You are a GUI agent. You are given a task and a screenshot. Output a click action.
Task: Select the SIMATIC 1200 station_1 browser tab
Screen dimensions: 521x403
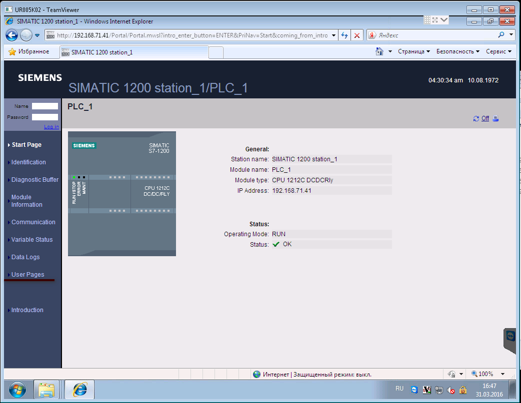tap(133, 52)
